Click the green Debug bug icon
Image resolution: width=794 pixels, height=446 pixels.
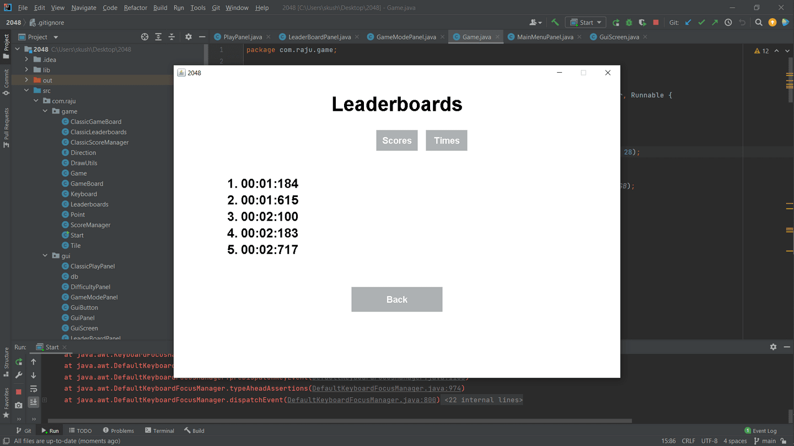point(629,23)
